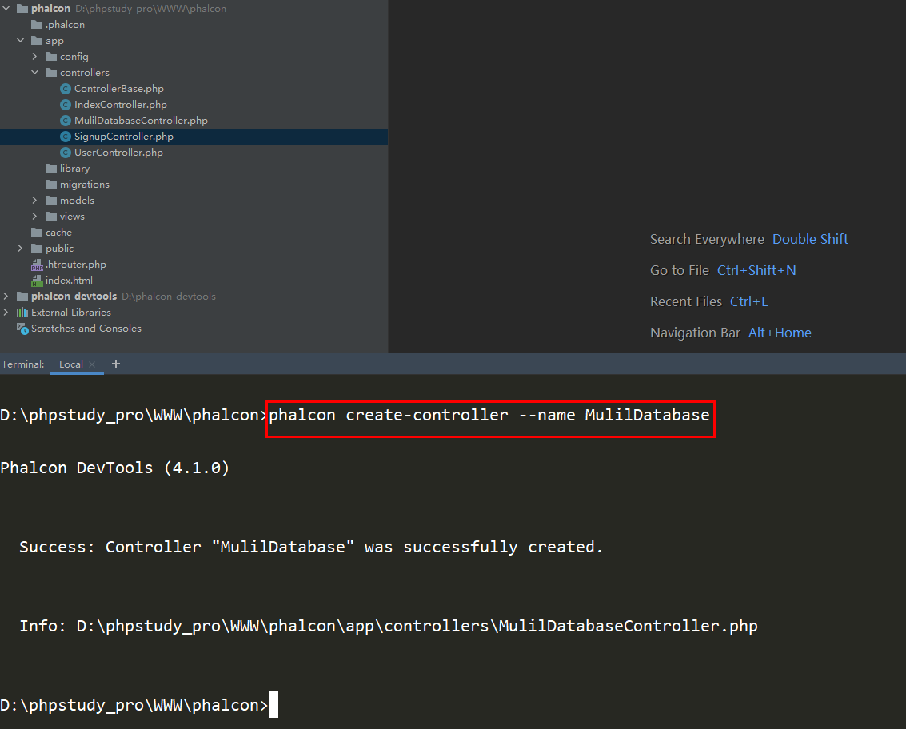Click the controllers folder icon
The image size is (906, 729).
(51, 72)
